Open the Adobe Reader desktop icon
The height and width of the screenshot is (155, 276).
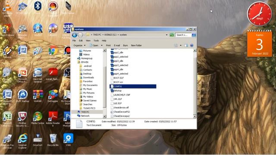(53, 119)
